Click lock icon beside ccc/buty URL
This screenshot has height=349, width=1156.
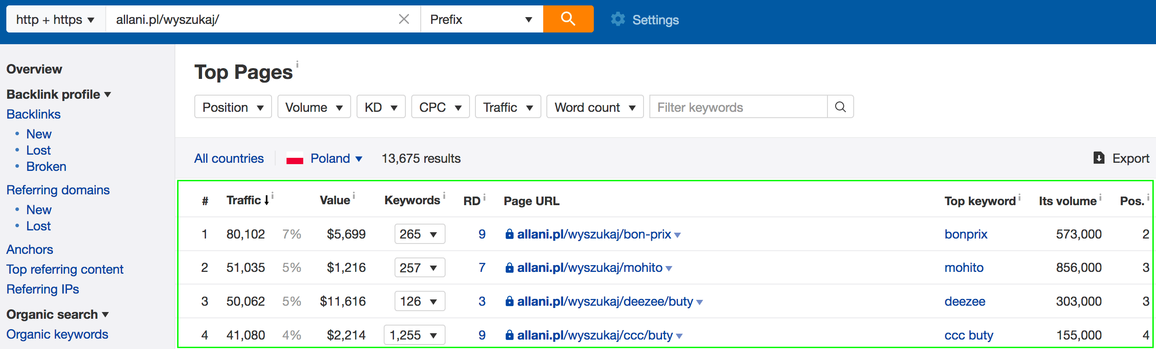click(509, 335)
